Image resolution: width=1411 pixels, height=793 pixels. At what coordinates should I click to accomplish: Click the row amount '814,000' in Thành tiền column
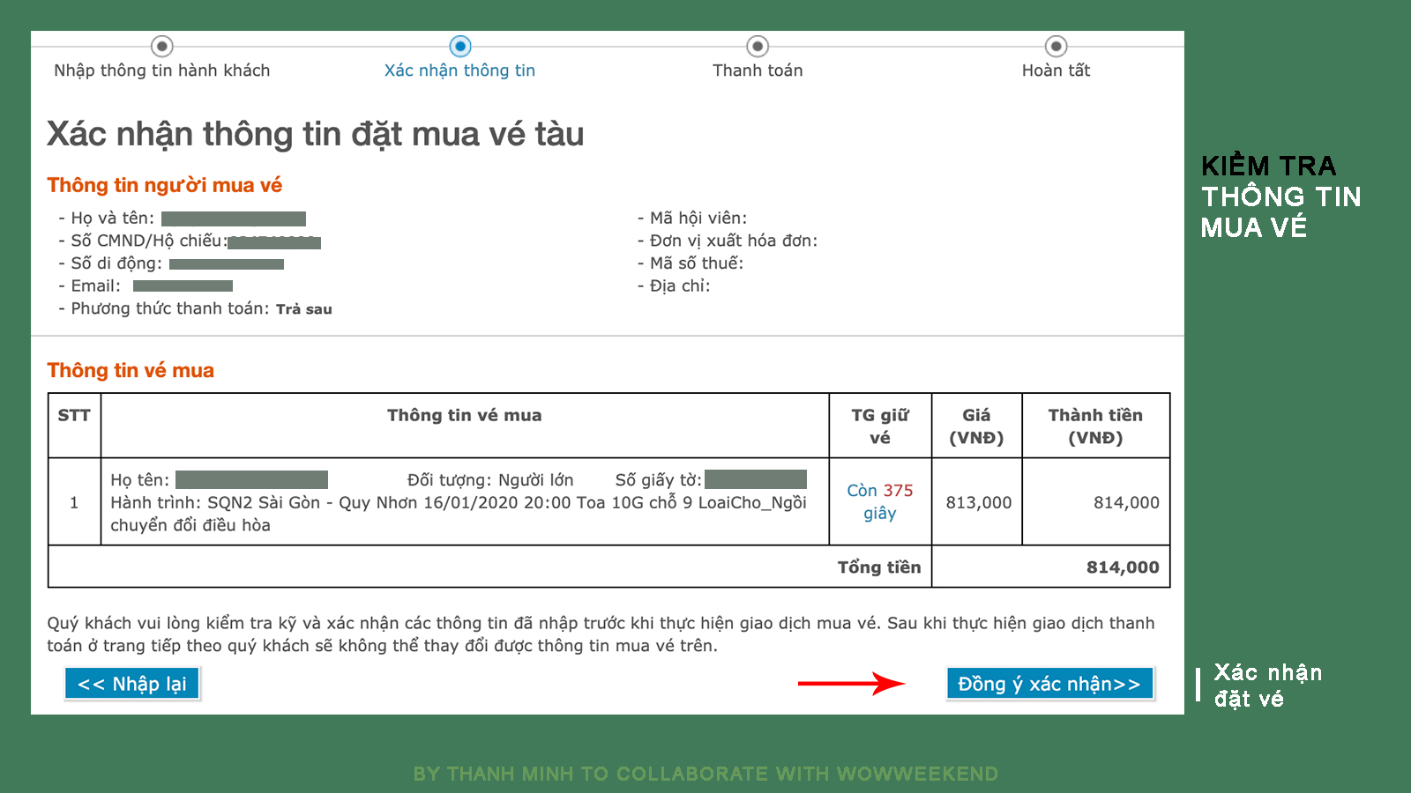point(1126,502)
